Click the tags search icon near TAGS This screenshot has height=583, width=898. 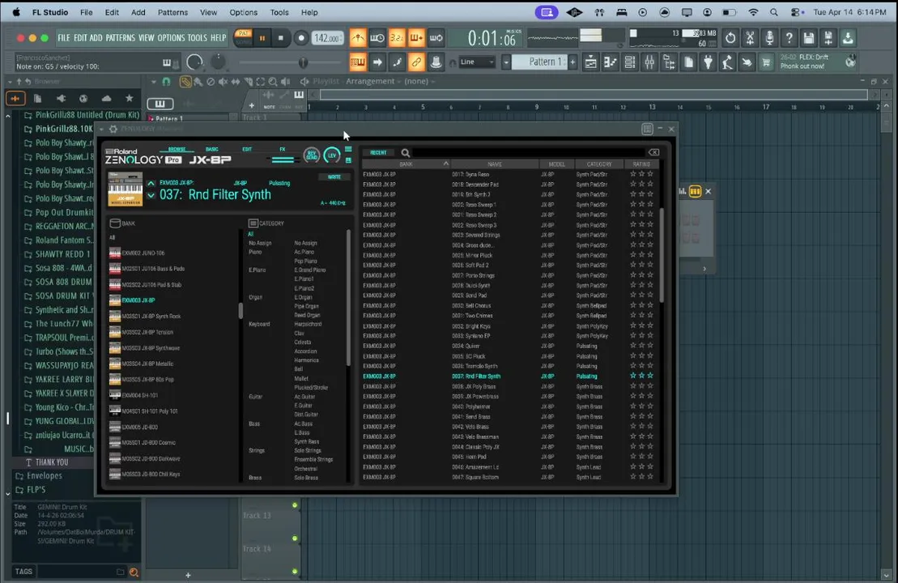[x=134, y=572]
